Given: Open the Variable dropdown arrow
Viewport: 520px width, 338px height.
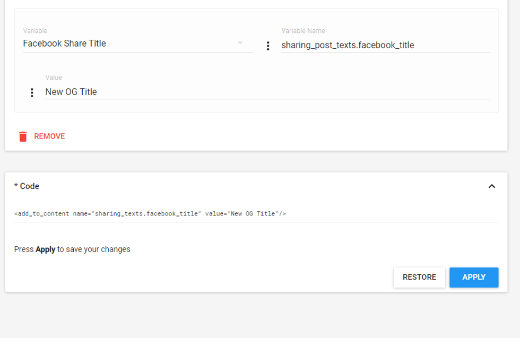Looking at the screenshot, I should tap(240, 43).
